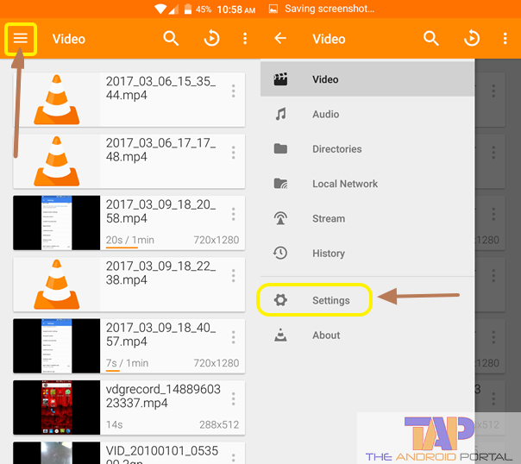Click the Local Network folder icon
Viewport: 521px width, 464px height.
[x=280, y=184]
